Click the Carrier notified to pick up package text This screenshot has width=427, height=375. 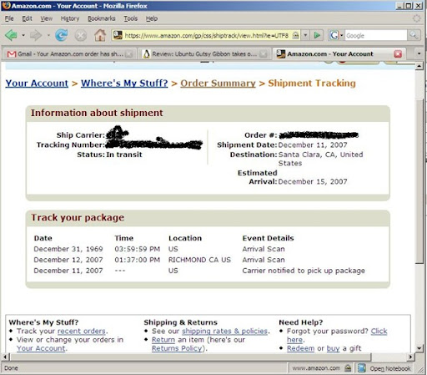304,271
